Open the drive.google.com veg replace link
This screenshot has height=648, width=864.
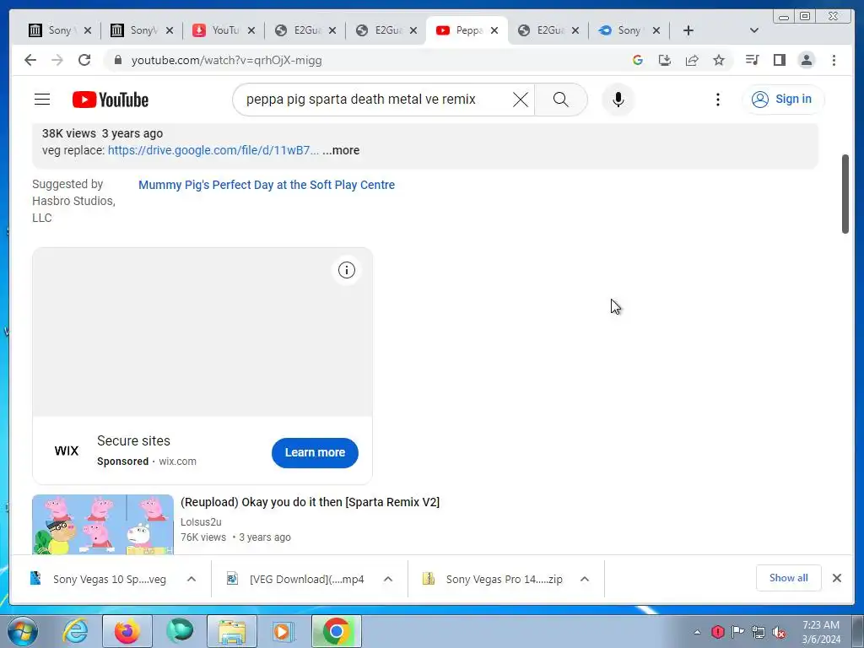(x=213, y=150)
